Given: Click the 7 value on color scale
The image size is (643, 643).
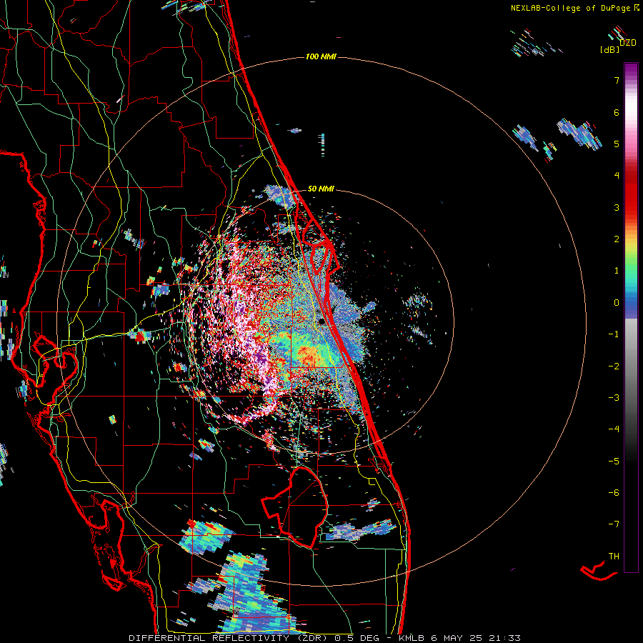Looking at the screenshot, I should click(x=617, y=80).
